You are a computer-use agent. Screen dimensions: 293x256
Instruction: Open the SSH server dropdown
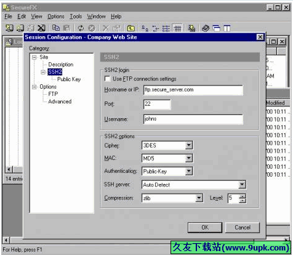(242, 185)
